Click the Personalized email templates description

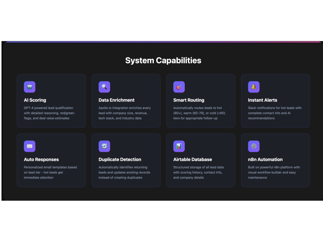(x=50, y=172)
